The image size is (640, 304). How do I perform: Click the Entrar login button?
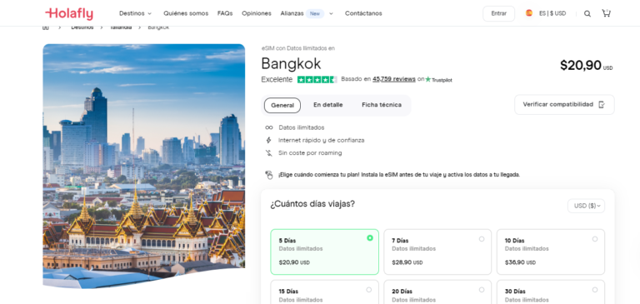[x=499, y=13]
